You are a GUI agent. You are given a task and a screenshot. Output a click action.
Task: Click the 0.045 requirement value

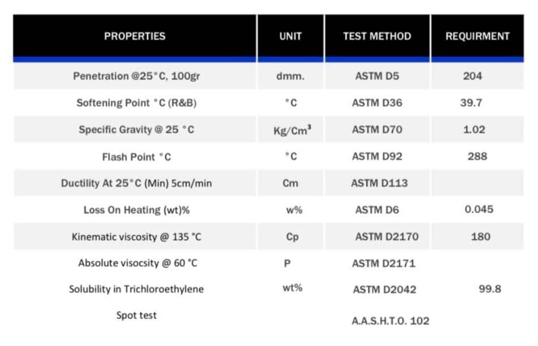pyautogui.click(x=479, y=209)
